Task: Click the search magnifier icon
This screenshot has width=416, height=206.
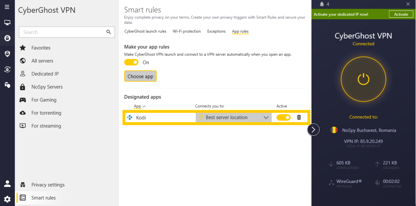Action: click(109, 32)
